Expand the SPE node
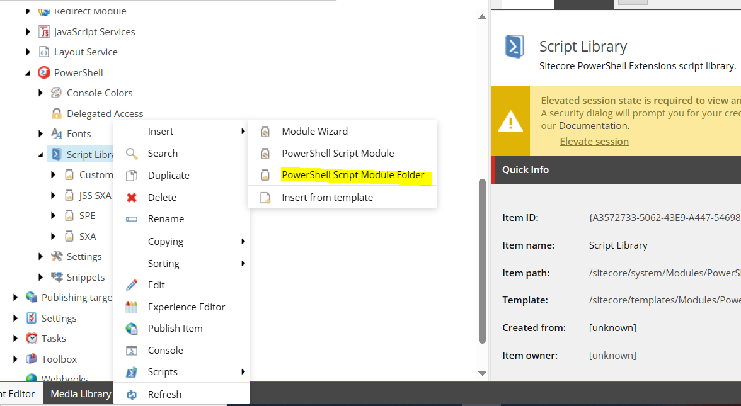741x406 pixels. coord(53,216)
